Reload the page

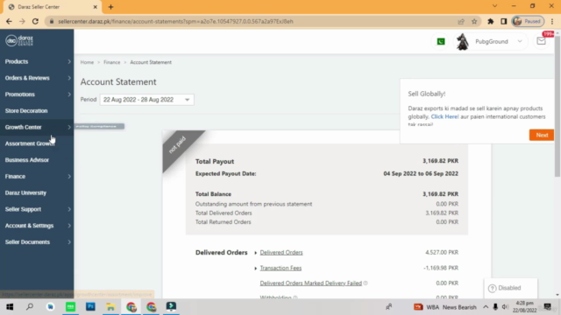pos(35,21)
